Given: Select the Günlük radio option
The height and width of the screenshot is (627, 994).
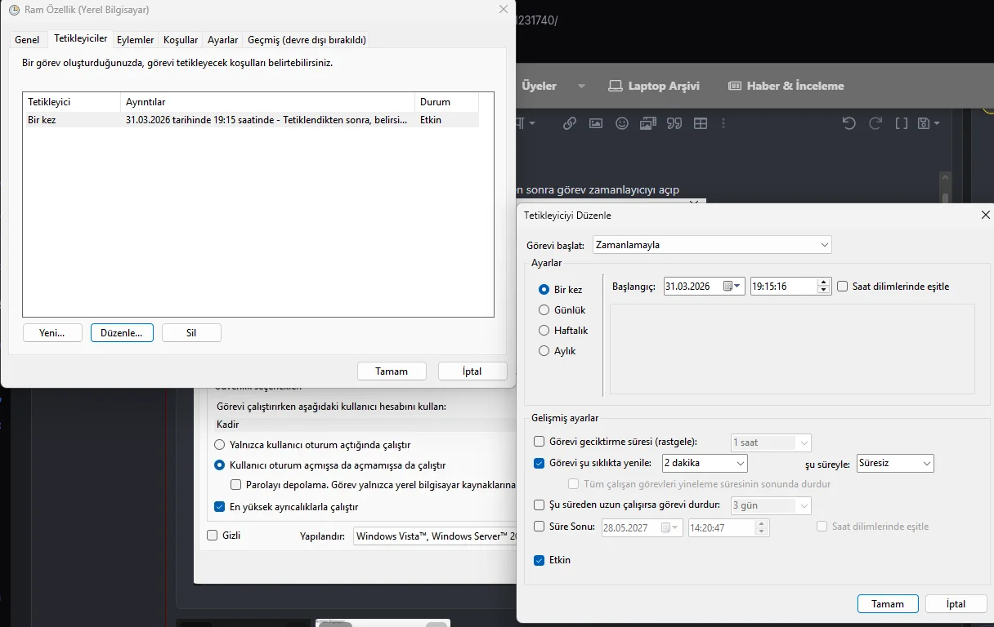Looking at the screenshot, I should pos(544,310).
